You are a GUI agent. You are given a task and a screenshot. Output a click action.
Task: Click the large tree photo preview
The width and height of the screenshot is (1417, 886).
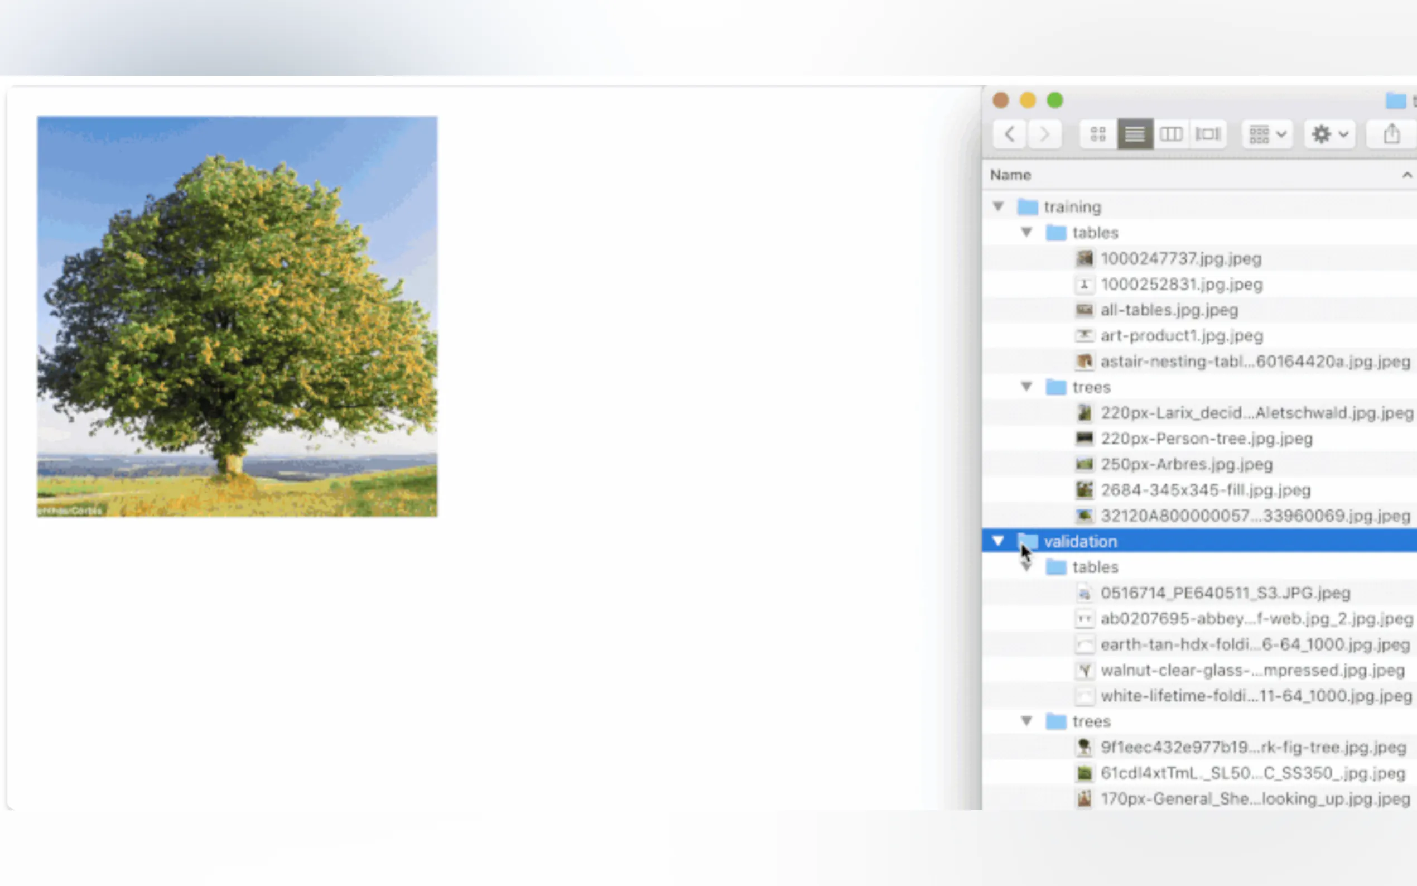(237, 316)
